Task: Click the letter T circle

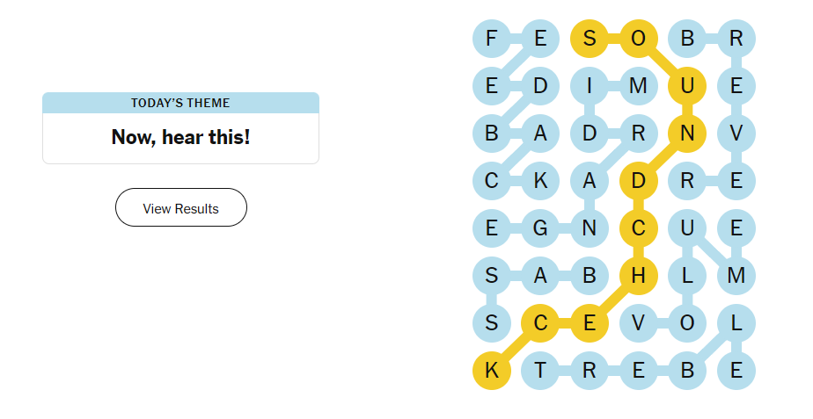Action: [x=540, y=371]
